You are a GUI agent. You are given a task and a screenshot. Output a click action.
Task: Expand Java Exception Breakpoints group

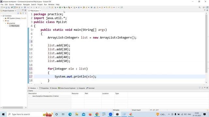[x=29, y=96]
